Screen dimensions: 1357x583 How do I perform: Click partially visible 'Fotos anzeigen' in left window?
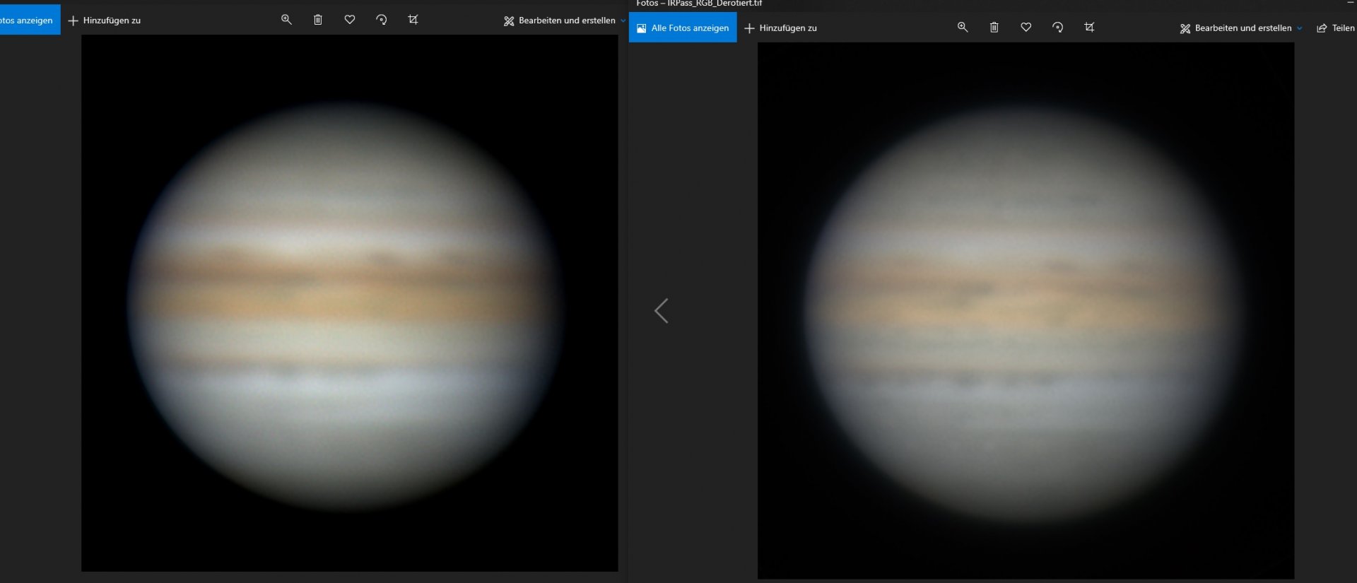coord(30,20)
